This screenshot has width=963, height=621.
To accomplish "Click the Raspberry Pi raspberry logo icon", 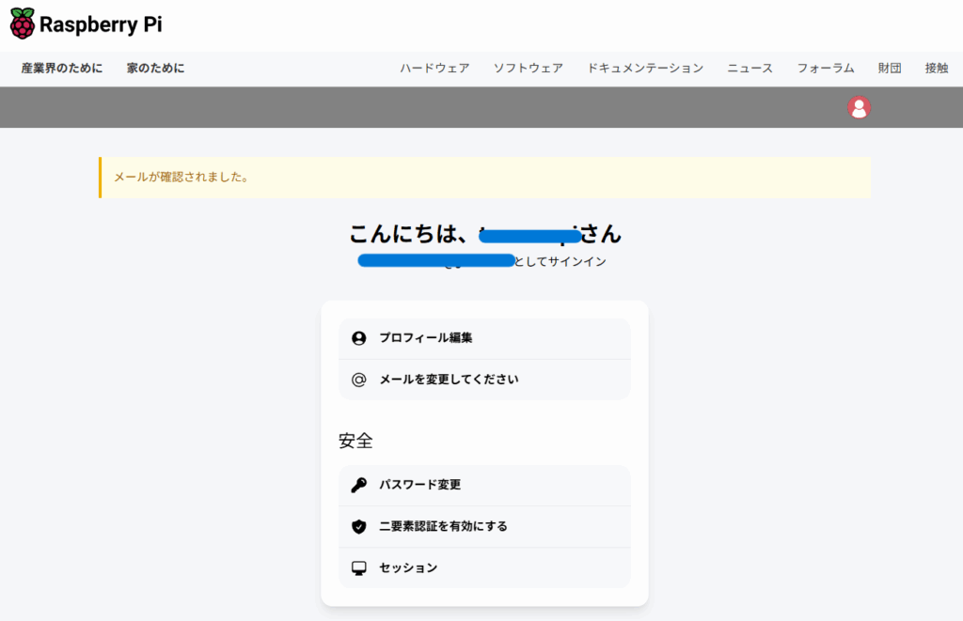I will tap(22, 23).
